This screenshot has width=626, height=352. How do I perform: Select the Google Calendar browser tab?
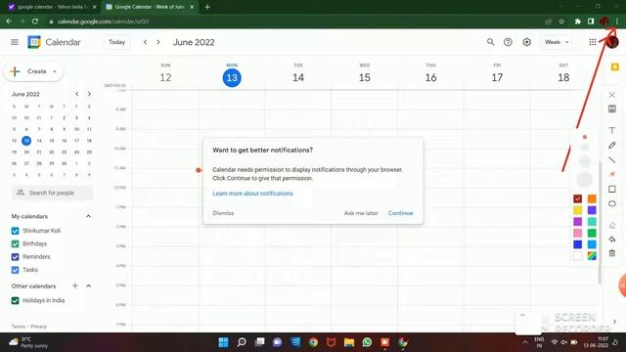click(x=149, y=7)
